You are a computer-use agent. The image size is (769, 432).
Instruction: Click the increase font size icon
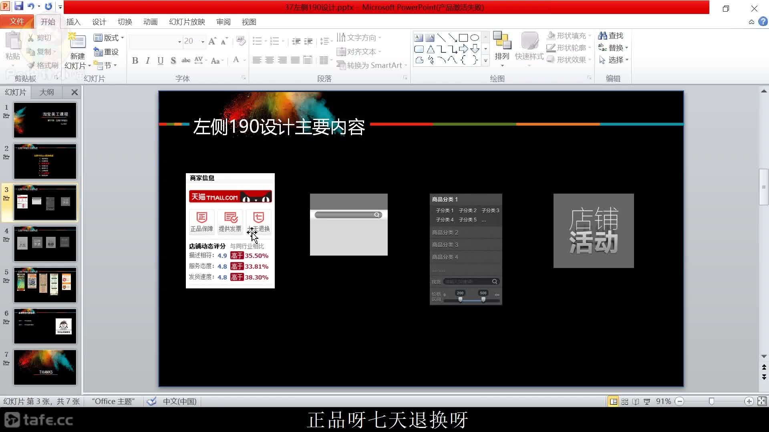coord(212,41)
